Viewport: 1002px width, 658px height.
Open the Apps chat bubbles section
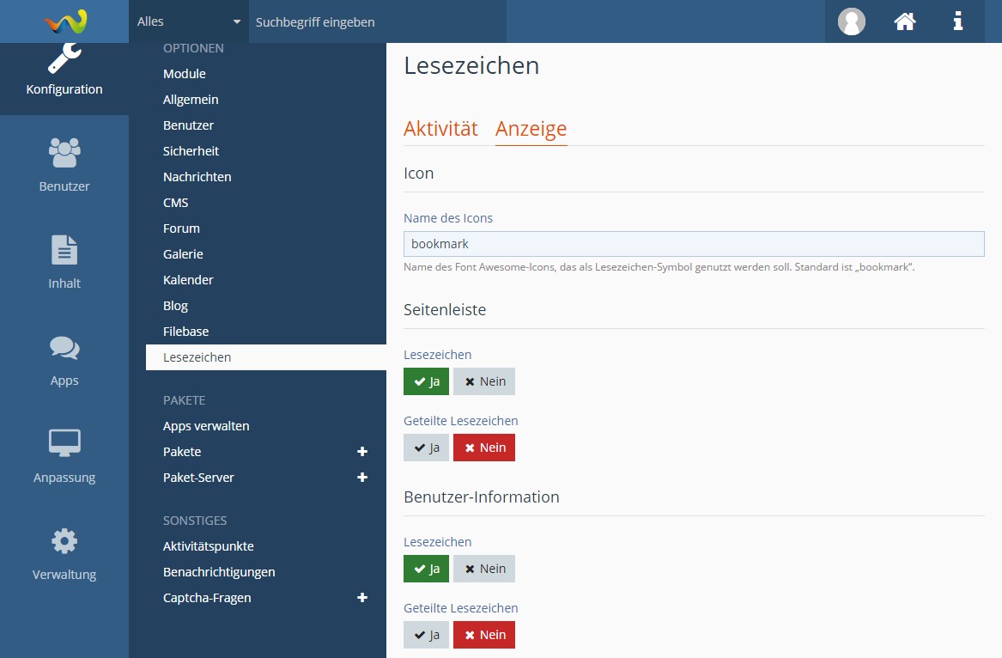point(64,359)
